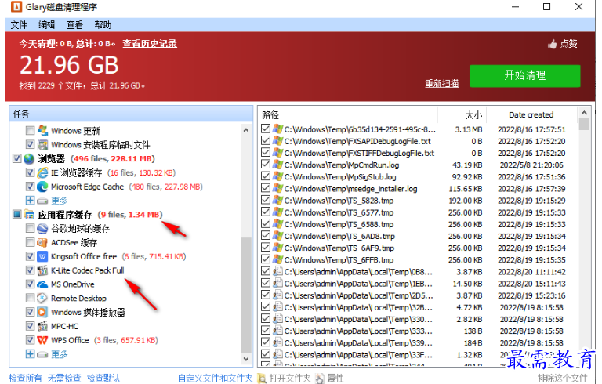Screen dimensions: 602x384
Task: Click the Windows 媒体播放器 icon
Action: click(42, 312)
